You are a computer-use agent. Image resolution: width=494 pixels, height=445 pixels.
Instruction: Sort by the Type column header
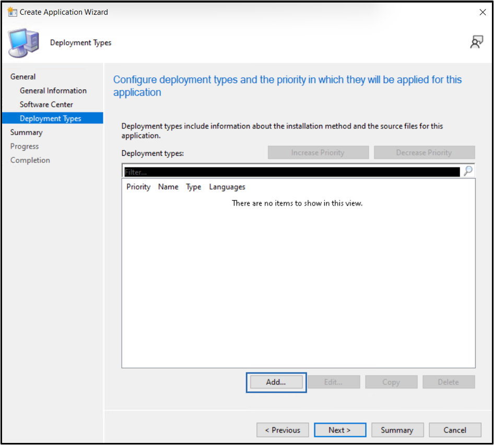coord(193,187)
